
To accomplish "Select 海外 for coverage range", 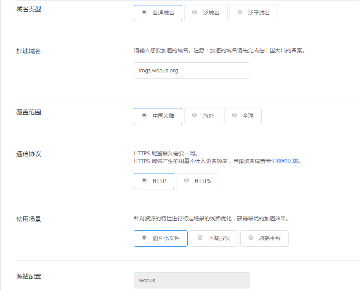I will click(x=203, y=116).
